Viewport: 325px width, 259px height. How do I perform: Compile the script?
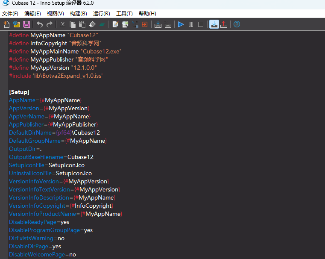pyautogui.click(x=158, y=24)
